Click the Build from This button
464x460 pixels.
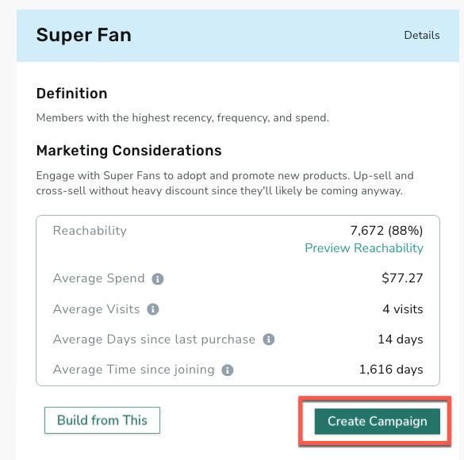click(x=102, y=420)
